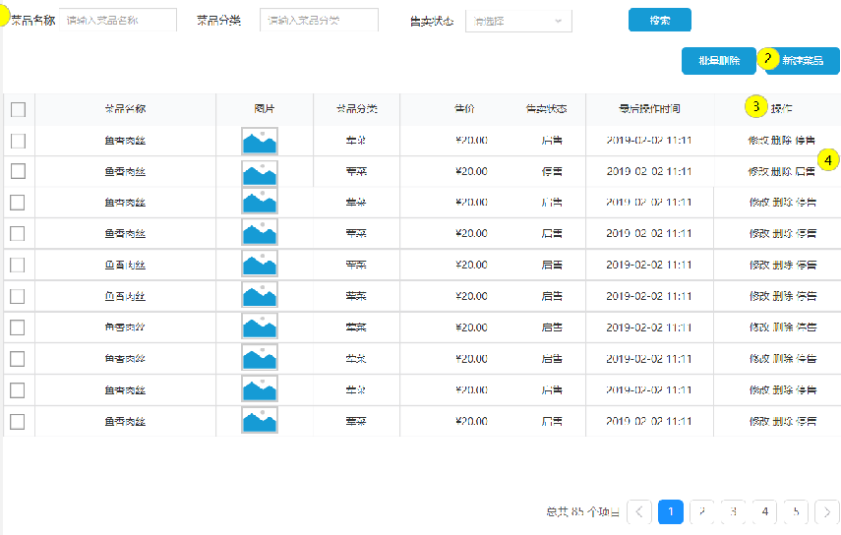
Task: Click into the 菜品分类 input field
Action: coord(319,21)
